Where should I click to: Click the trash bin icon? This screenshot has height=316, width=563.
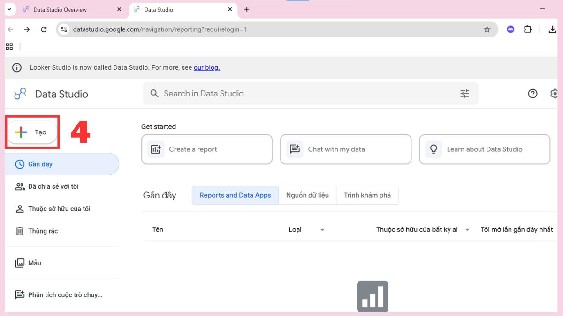point(20,231)
